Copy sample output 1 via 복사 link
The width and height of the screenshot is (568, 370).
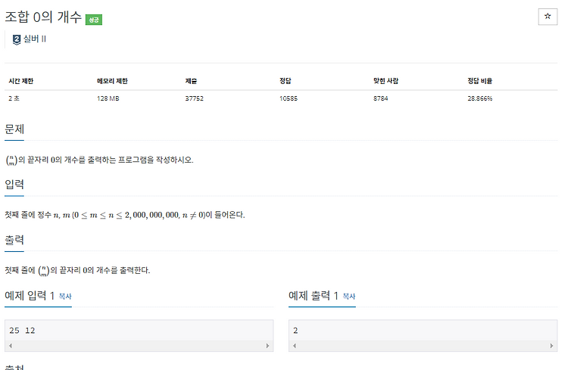(x=349, y=297)
